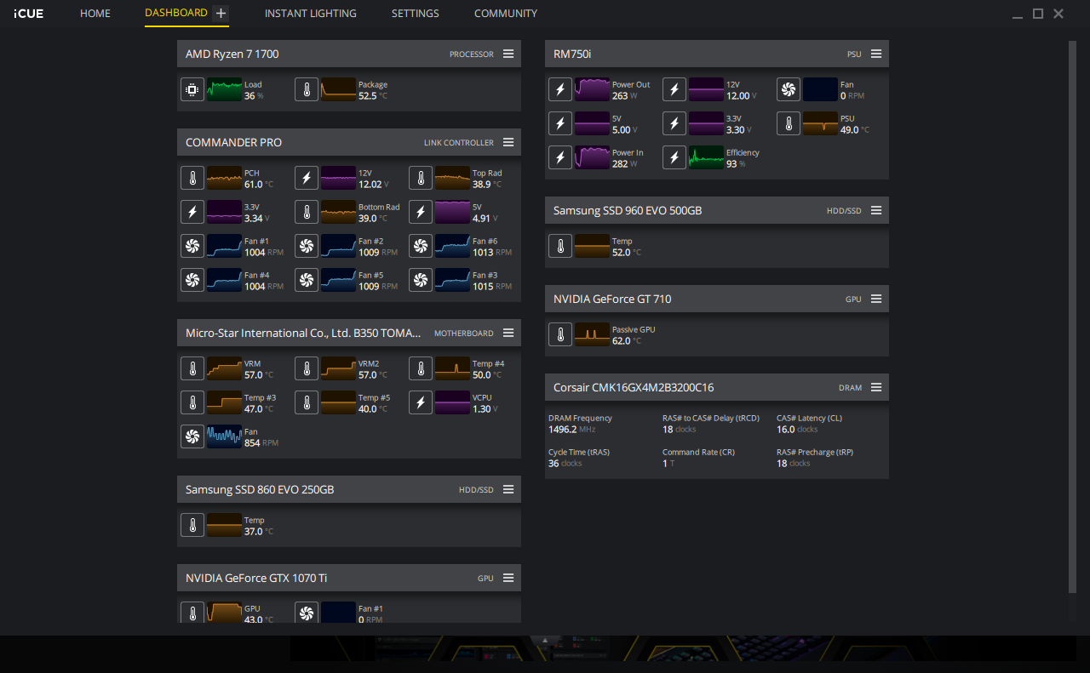Go to the COMMUNITY tab
The image size is (1090, 673).
506,14
